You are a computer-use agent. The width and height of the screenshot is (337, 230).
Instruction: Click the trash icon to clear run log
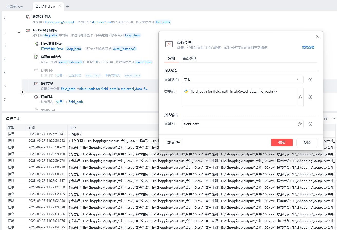tap(325, 118)
